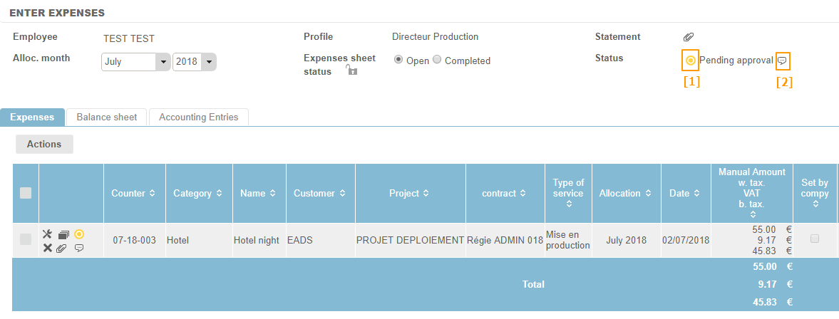Open the 2018 year dropdown

coord(208,62)
